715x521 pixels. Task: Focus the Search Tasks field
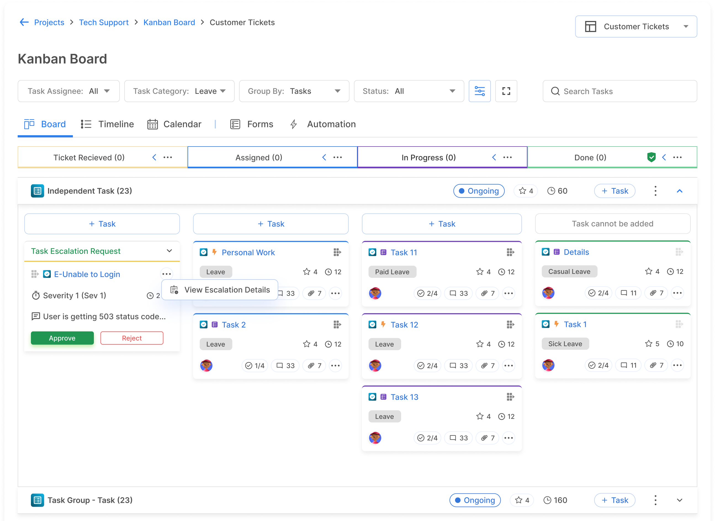point(619,91)
